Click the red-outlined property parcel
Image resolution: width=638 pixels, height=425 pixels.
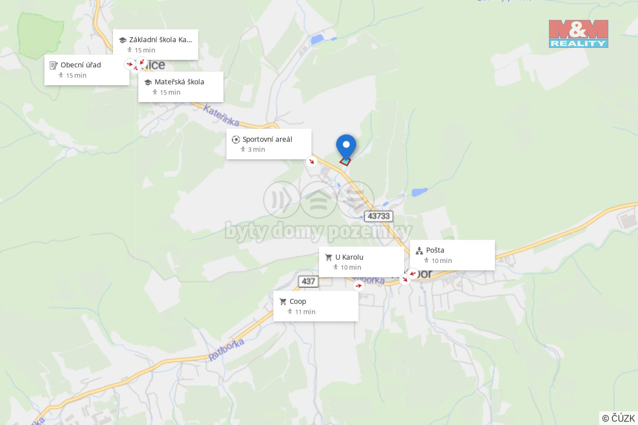(345, 161)
